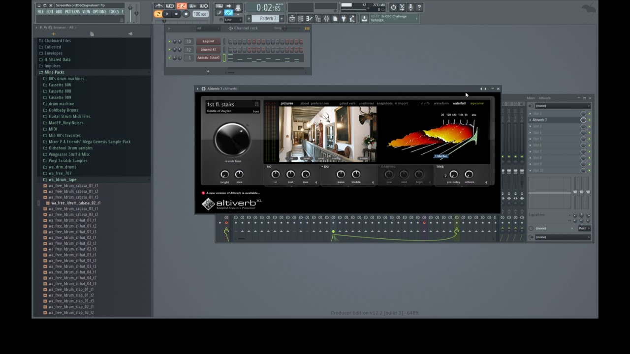Select the Pattern 2 dropdown selector
The height and width of the screenshot is (354, 630).
click(266, 19)
